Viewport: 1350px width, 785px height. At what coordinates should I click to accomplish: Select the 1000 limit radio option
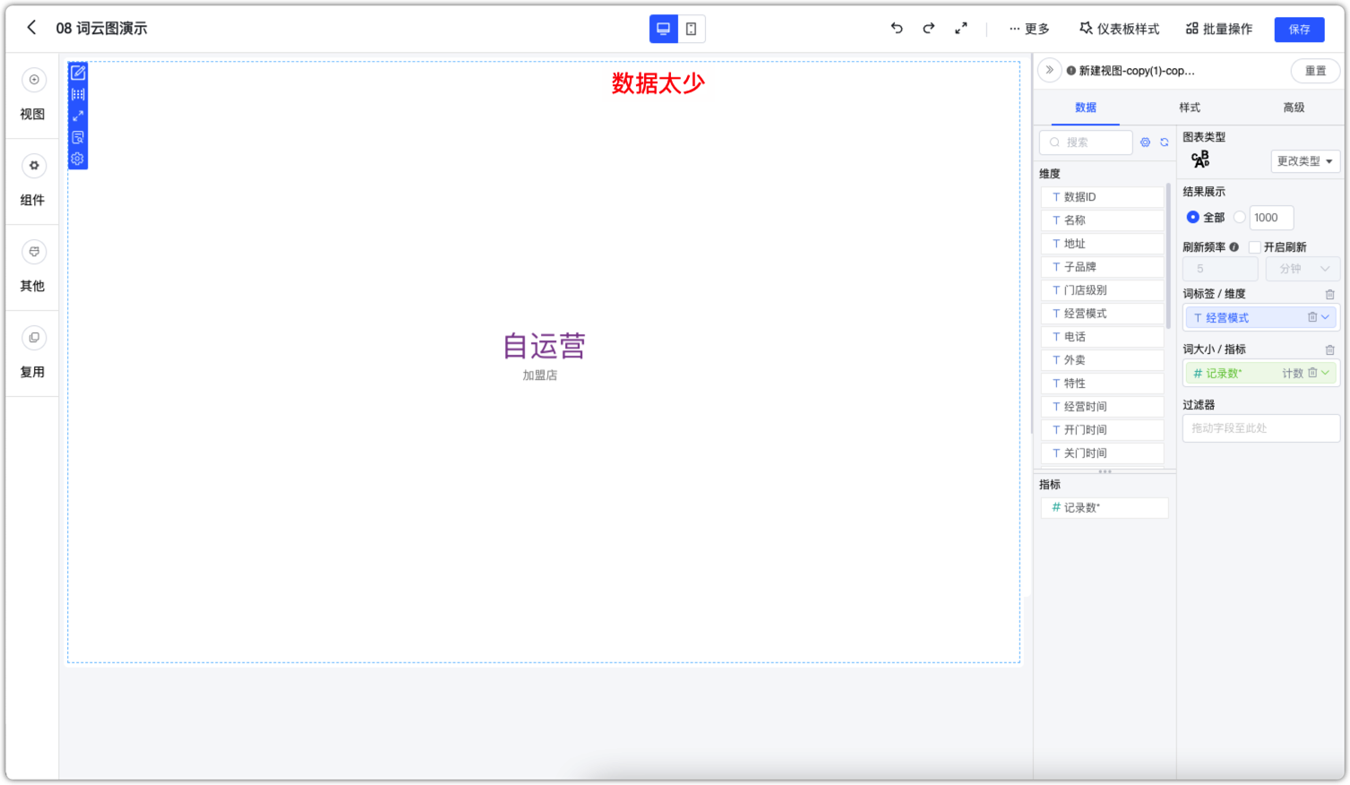(1240, 218)
